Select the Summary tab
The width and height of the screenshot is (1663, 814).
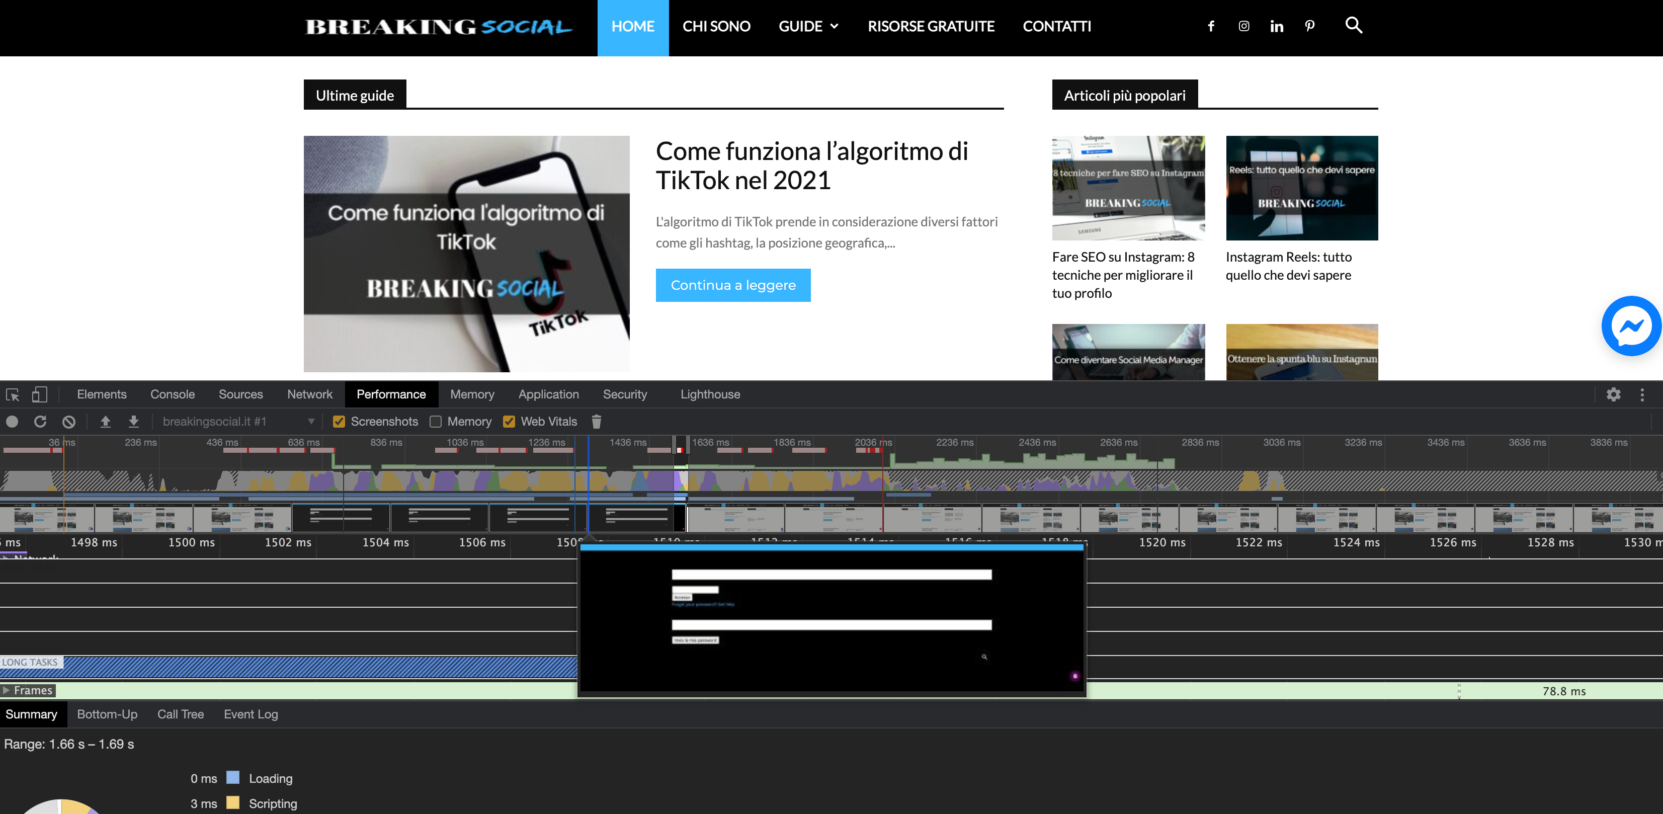tap(31, 714)
